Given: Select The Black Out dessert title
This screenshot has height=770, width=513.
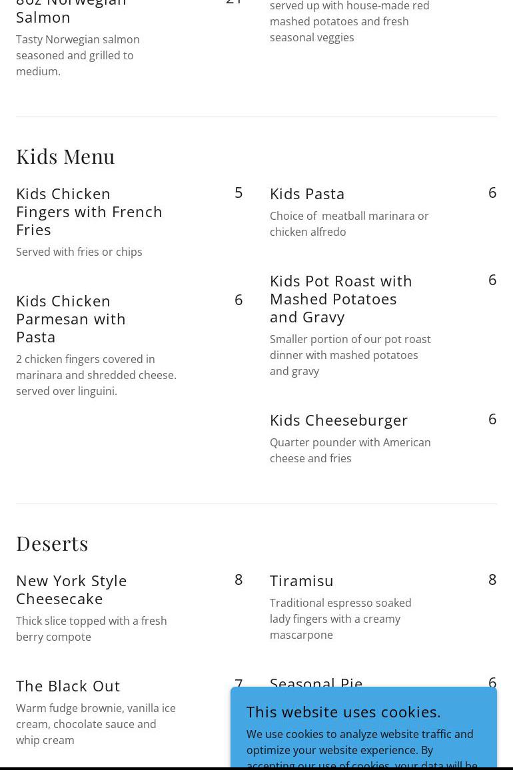Looking at the screenshot, I should coord(68,685).
